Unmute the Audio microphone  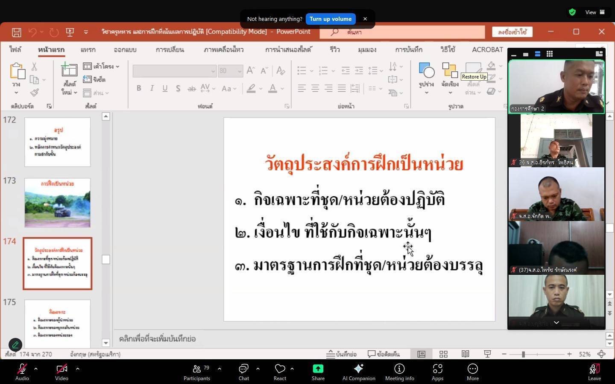click(22, 372)
